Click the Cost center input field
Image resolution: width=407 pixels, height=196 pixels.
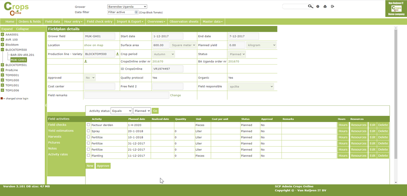[100, 87]
